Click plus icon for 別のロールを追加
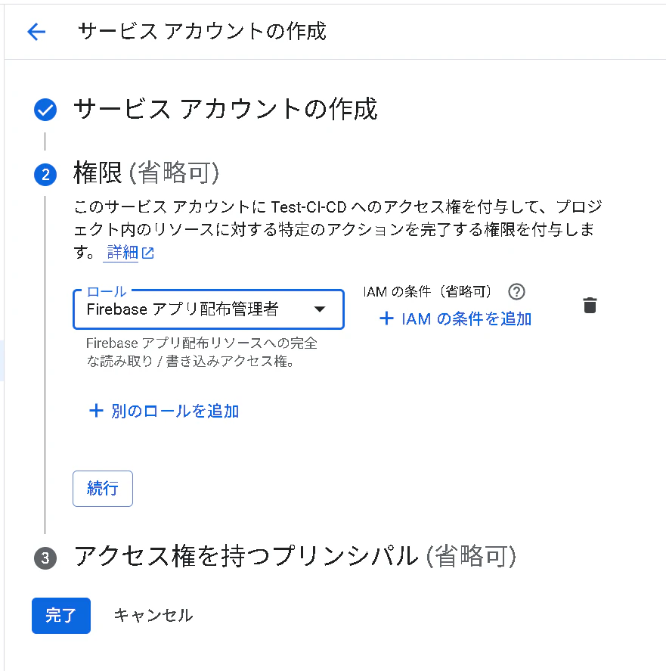The width and height of the screenshot is (666, 671). [96, 410]
